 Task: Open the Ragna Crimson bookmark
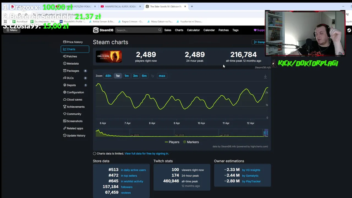(130, 21)
